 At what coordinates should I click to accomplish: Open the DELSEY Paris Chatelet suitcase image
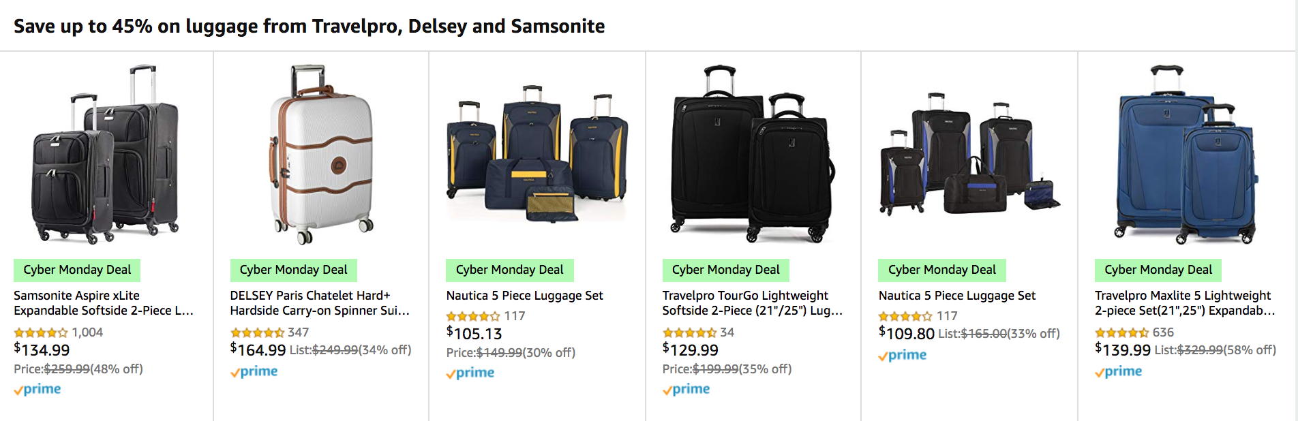[321, 155]
